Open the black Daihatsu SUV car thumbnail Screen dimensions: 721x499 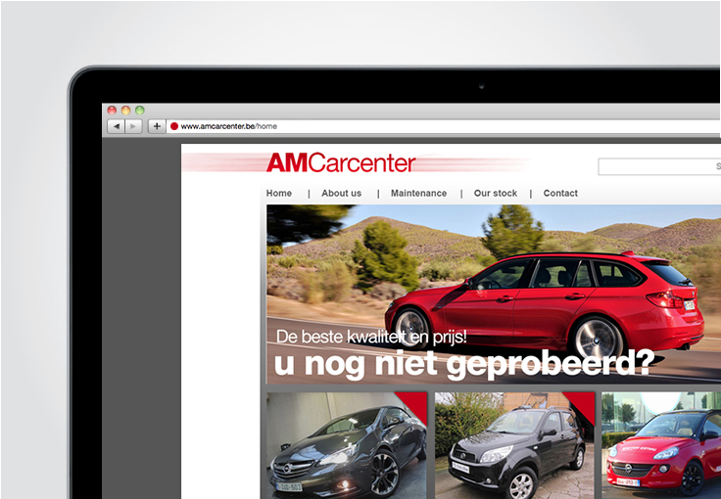pyautogui.click(x=514, y=445)
